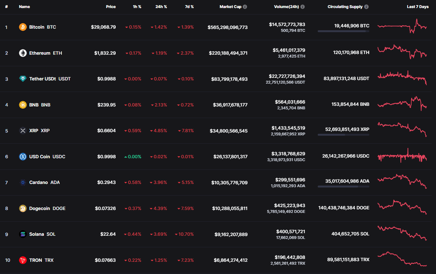Click the XRP logo icon

click(x=23, y=131)
